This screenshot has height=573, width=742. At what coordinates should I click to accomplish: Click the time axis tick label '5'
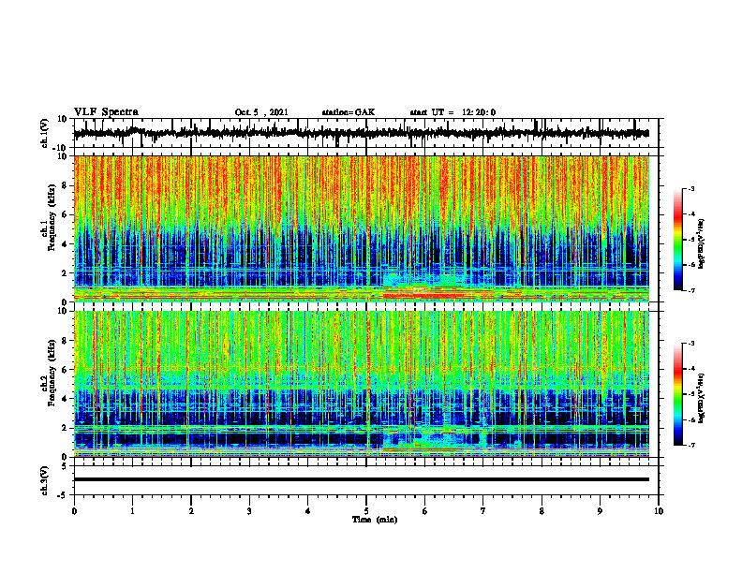click(366, 511)
